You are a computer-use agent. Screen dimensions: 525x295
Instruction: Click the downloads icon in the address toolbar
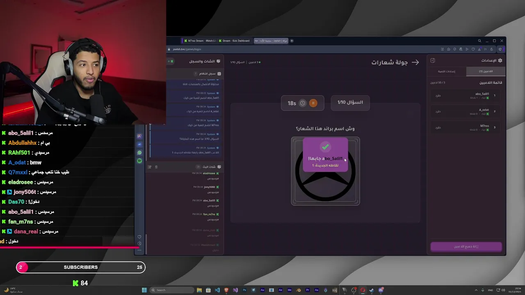pyautogui.click(x=479, y=49)
